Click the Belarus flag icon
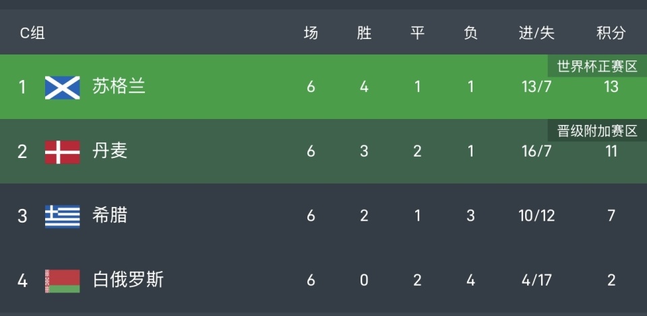 63,280
